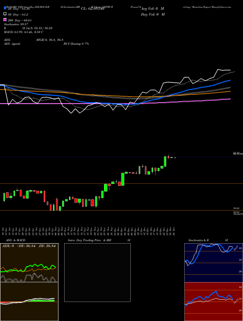Click the MACD histogram panel
The width and height of the screenshot is (243, 321).
[x=29, y=302]
